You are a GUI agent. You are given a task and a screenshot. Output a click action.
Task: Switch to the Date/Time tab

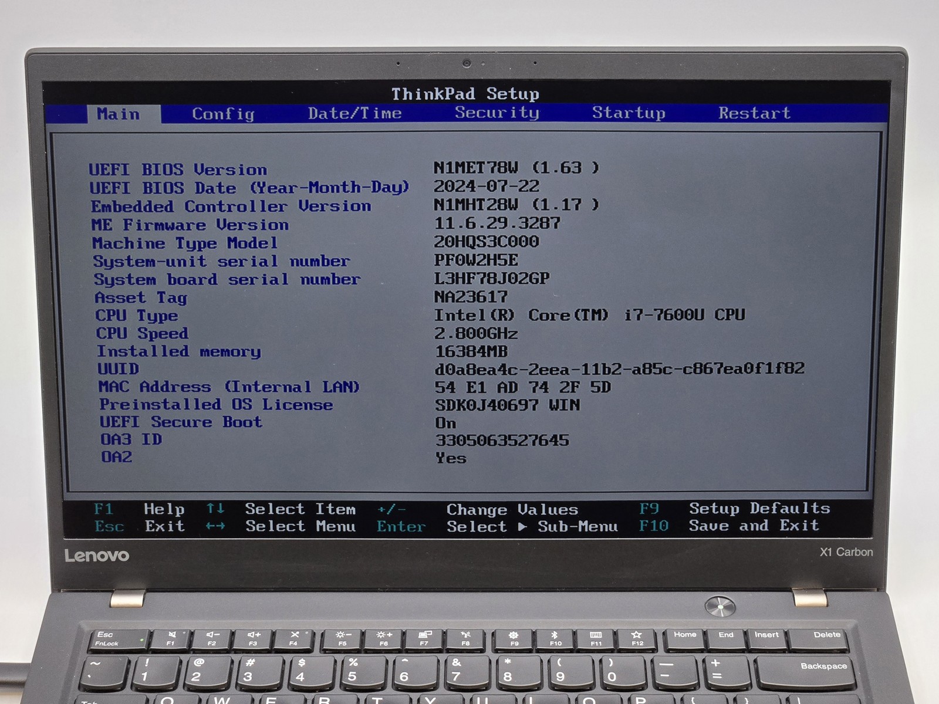click(x=355, y=113)
